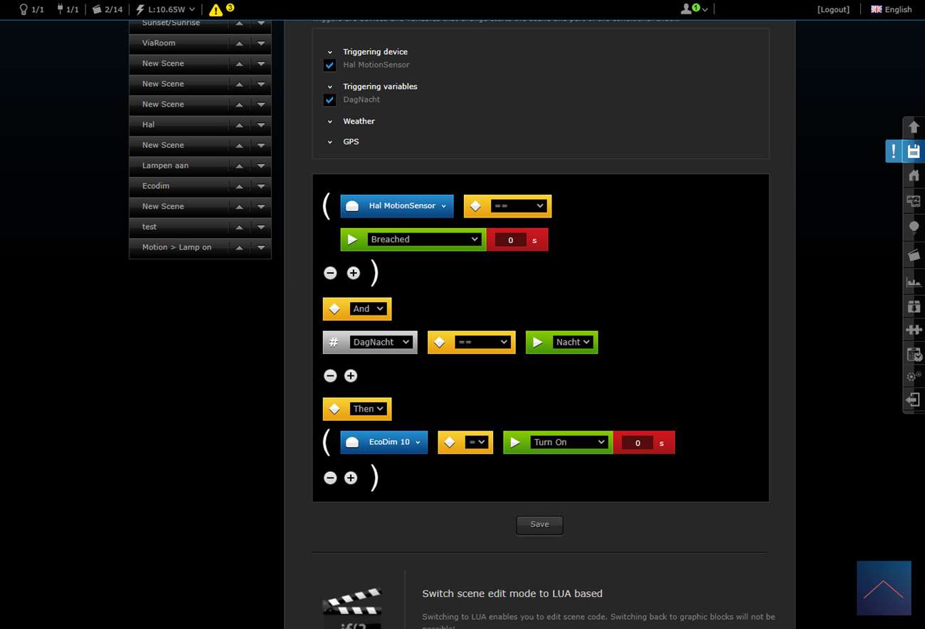The image size is (925, 629).
Task: Click the yellow warning notifications icon
Action: [x=216, y=10]
